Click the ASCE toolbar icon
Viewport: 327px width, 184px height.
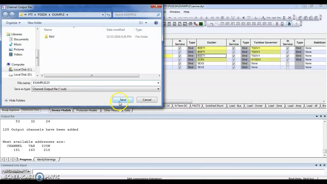pos(238,24)
